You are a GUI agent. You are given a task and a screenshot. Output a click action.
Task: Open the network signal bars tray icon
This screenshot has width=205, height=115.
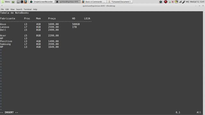[180, 2]
